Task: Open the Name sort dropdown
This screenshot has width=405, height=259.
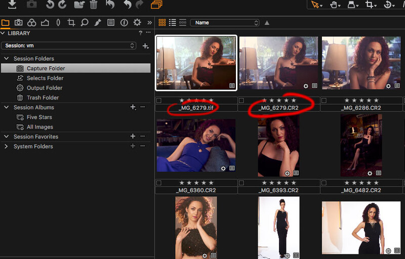Action: [x=224, y=23]
